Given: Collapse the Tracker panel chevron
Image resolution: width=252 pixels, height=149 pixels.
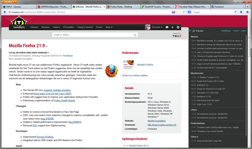Looking at the screenshot, I should [190, 30].
